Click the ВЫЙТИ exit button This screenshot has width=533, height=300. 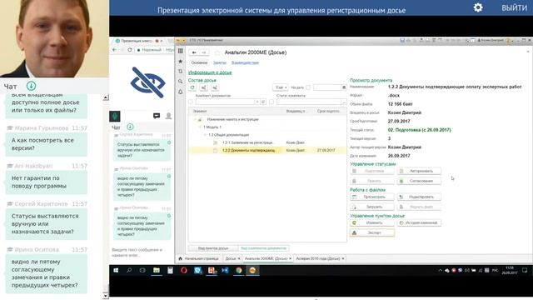pos(515,7)
